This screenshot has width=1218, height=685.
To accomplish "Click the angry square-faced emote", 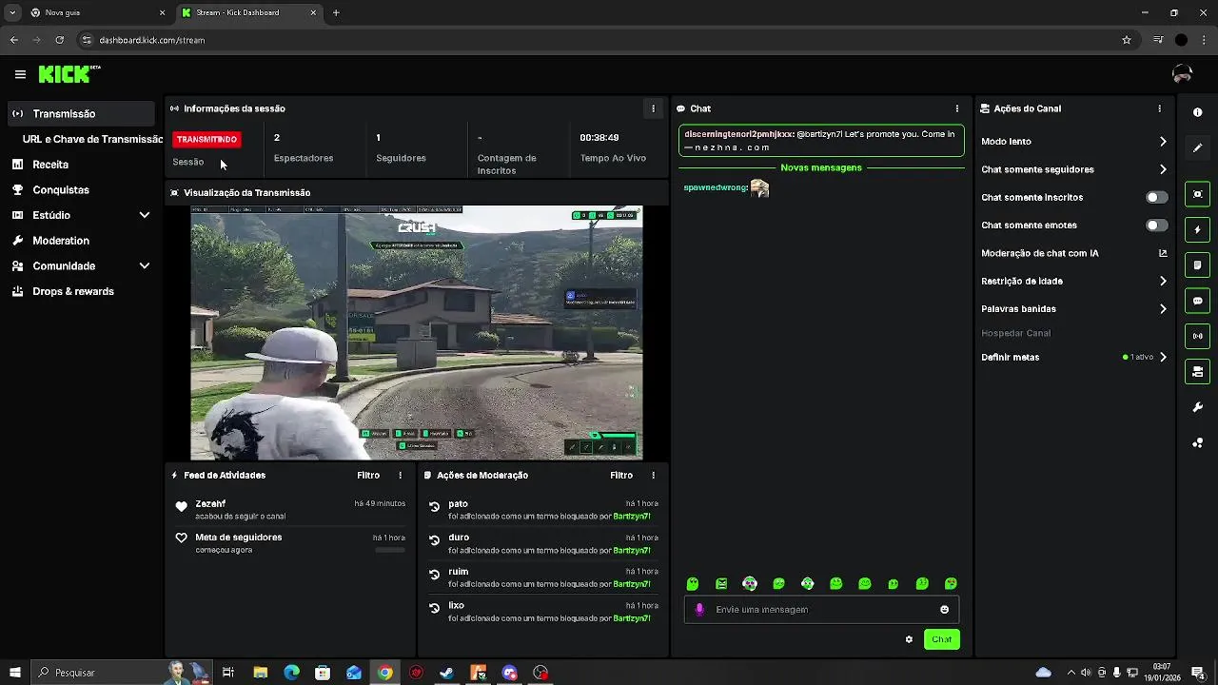I will pos(721,584).
